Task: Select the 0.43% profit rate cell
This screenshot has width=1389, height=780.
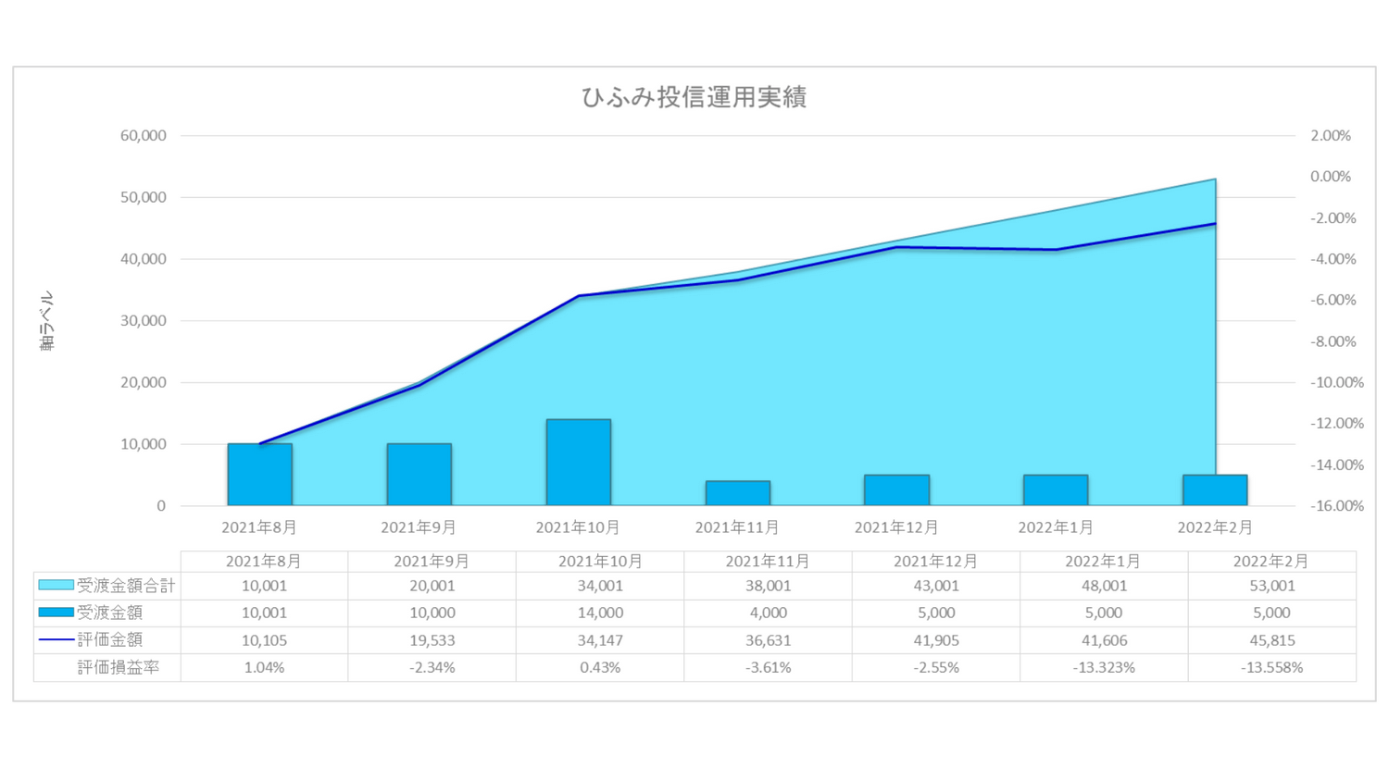Action: pyautogui.click(x=600, y=667)
